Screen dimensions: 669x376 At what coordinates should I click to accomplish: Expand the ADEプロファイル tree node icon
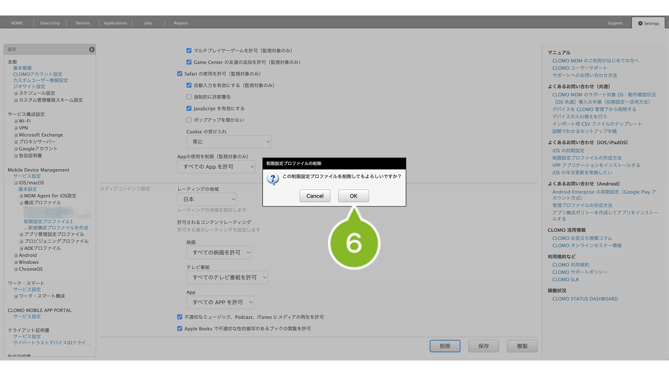point(21,249)
